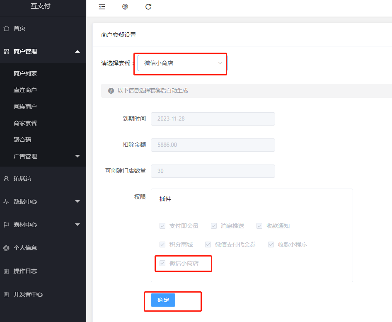Click the flag icon beside 素材中心
392x322 pixels.
click(6, 225)
